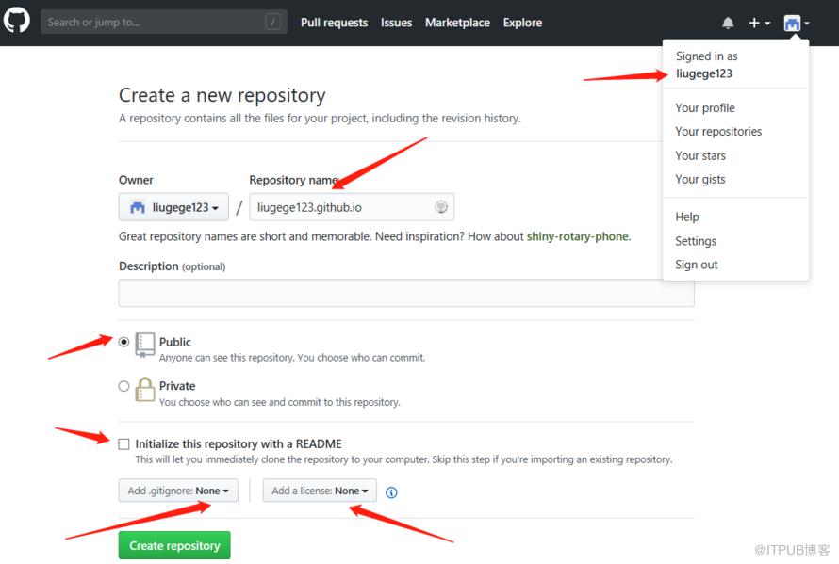Click the slash shortcut icon in search
Screen dimensions: 839x564
[x=272, y=22]
